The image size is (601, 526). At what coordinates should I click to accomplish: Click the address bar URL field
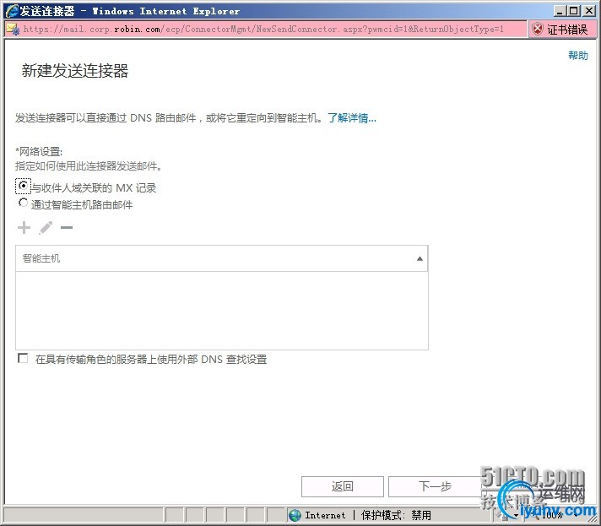coord(263,30)
